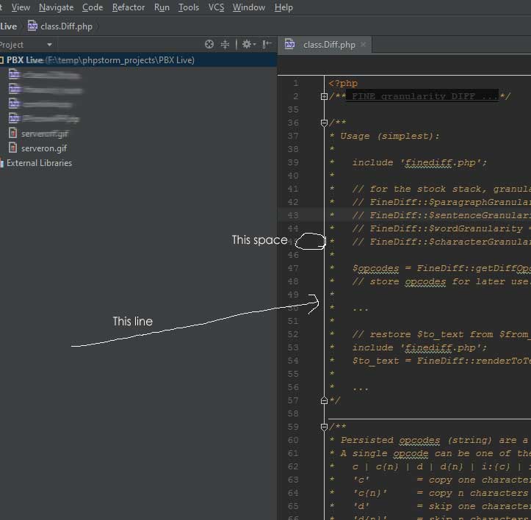Viewport: 531px width, 520px height.
Task: Open the VCS menu
Action: (216, 7)
